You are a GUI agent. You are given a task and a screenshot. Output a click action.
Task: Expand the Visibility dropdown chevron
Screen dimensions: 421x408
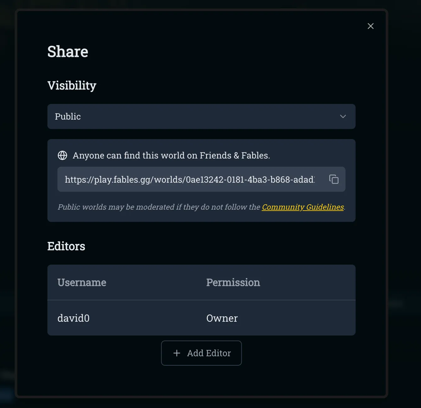pos(343,116)
